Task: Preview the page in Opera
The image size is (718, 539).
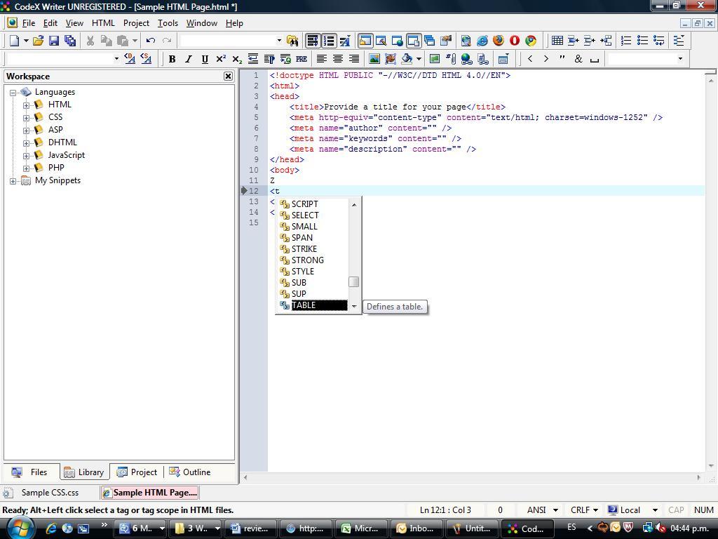Action: click(x=514, y=40)
